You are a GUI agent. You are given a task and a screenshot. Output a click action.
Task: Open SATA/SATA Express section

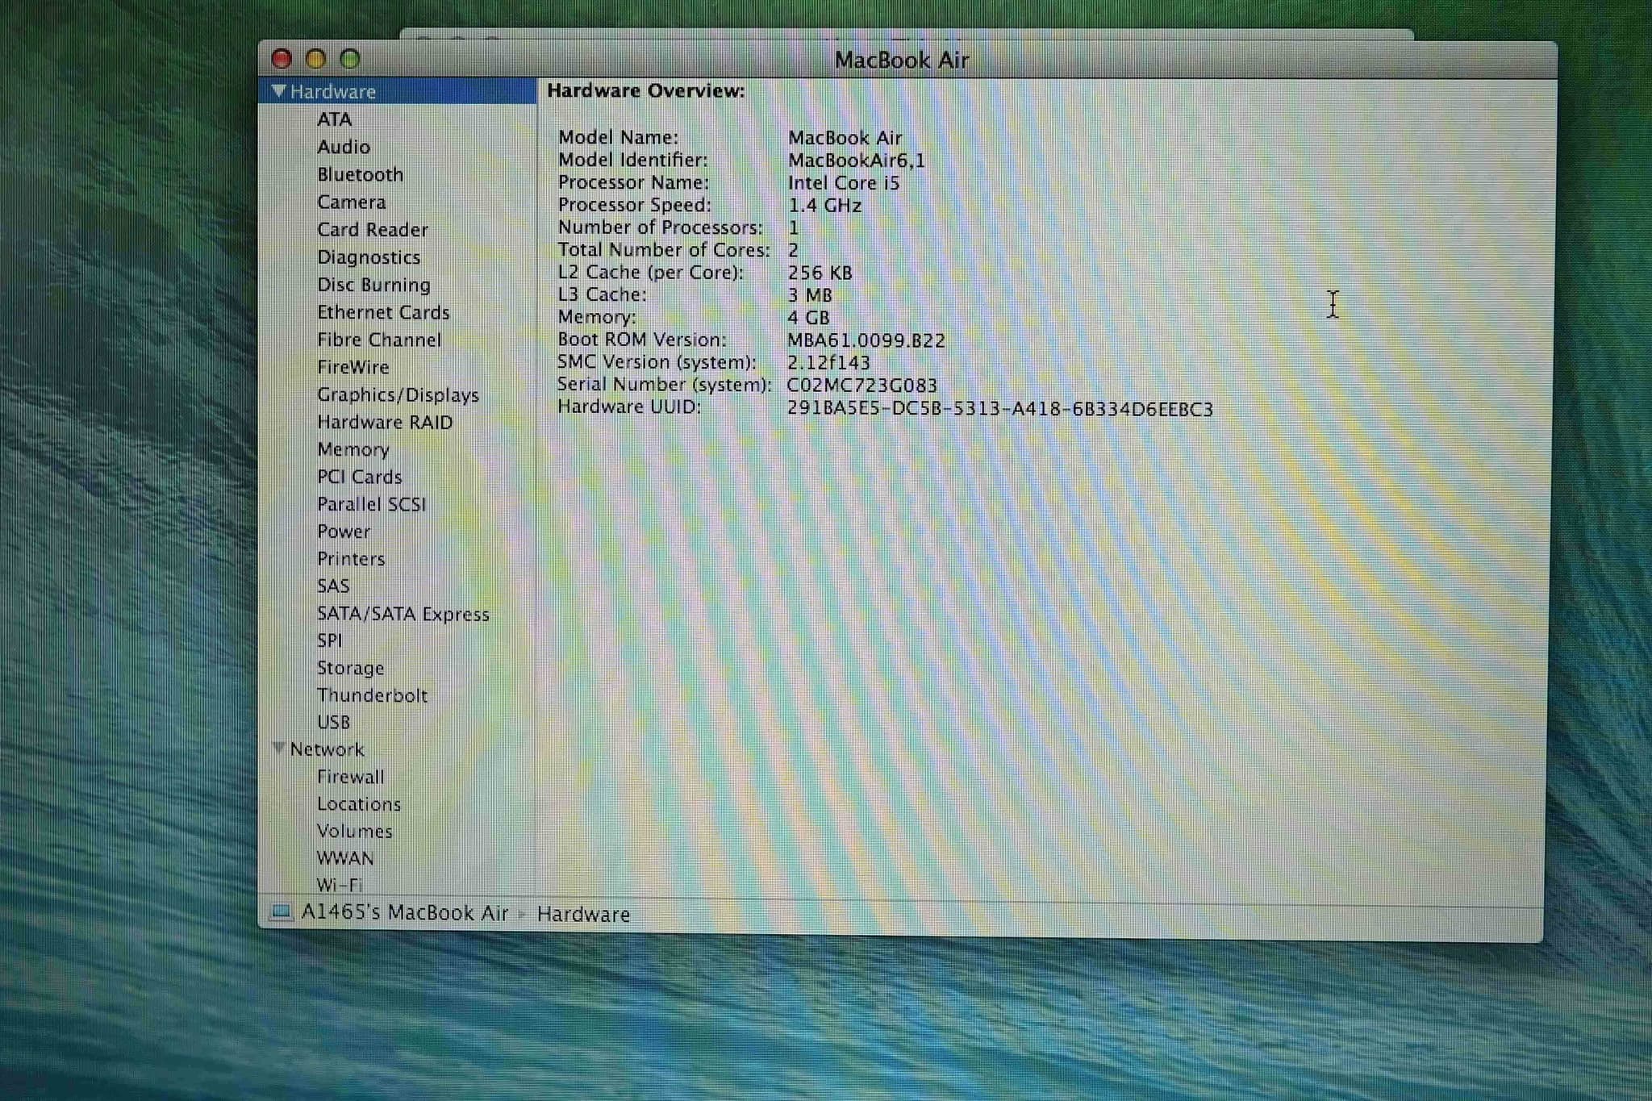[x=403, y=614]
